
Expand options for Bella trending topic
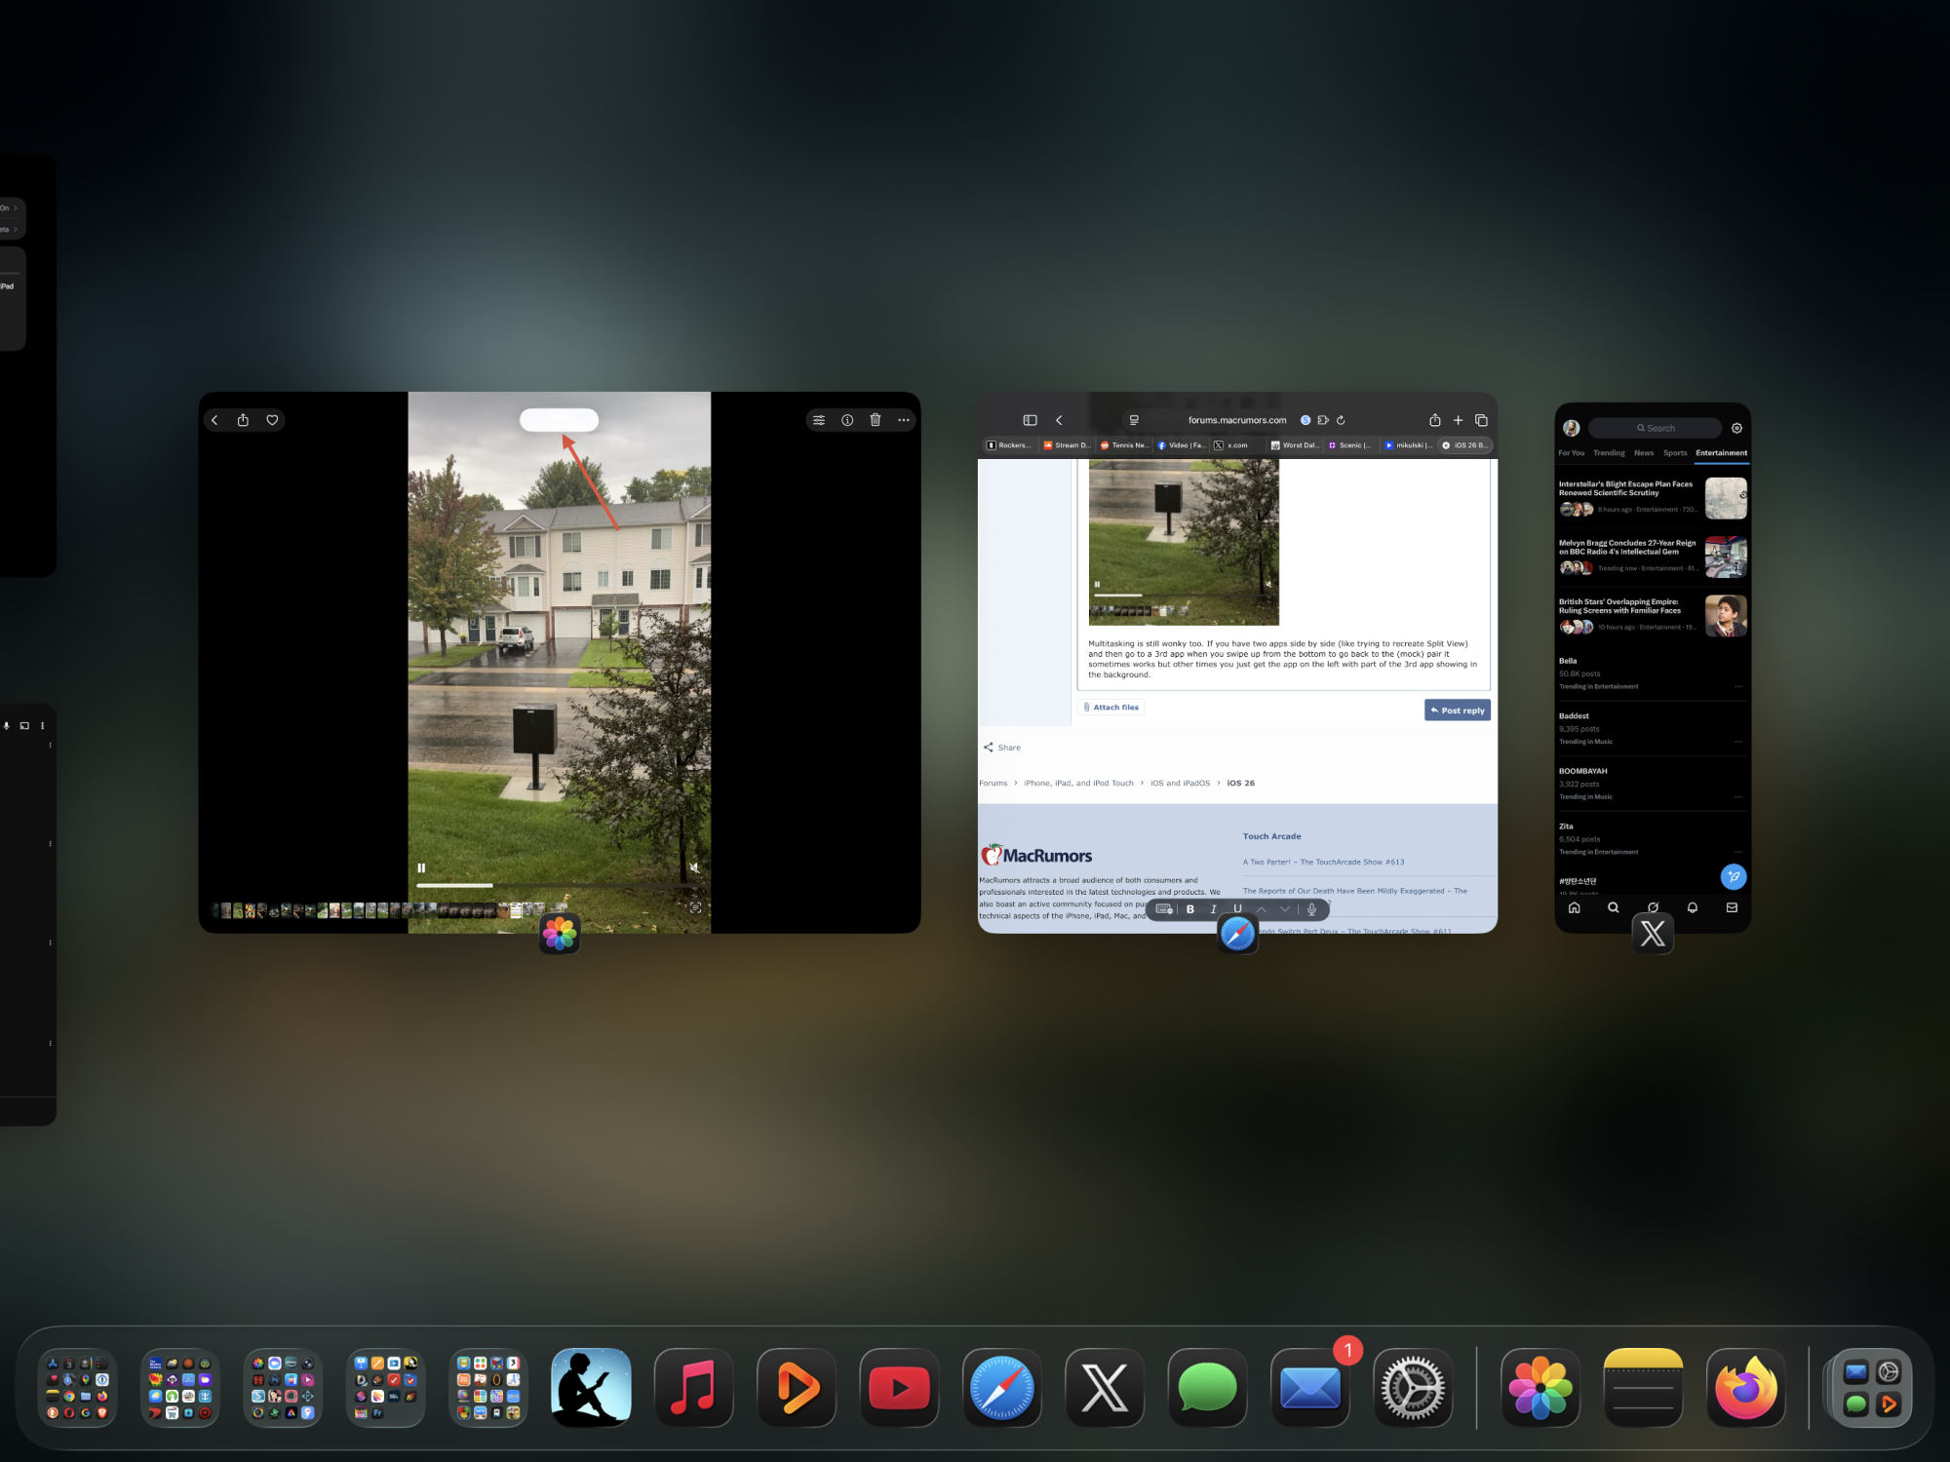[x=1738, y=686]
